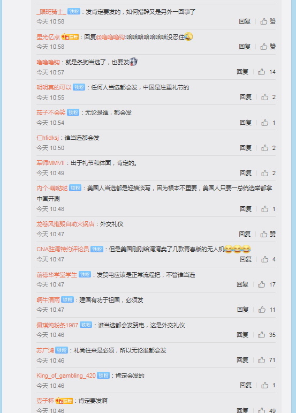Like the comment by 苏广鸿
The image size is (296, 413).
(x=267, y=360)
